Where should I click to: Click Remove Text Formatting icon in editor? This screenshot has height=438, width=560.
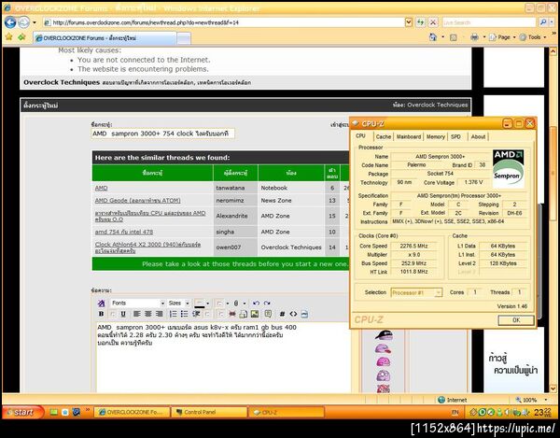tap(102, 304)
